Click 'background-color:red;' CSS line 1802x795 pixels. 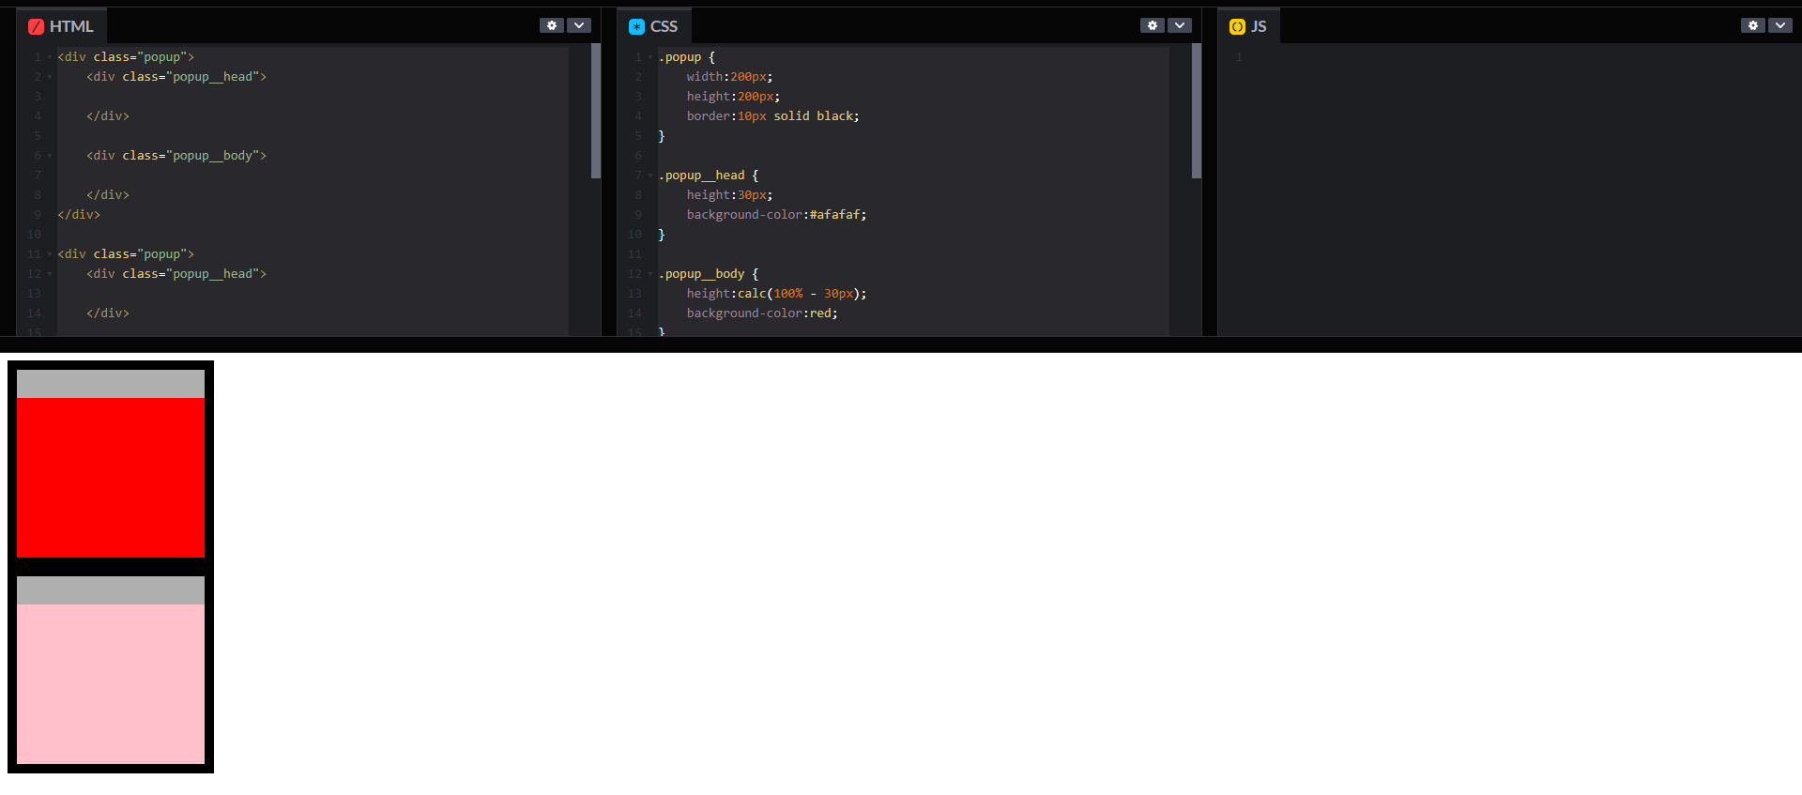coord(761,313)
